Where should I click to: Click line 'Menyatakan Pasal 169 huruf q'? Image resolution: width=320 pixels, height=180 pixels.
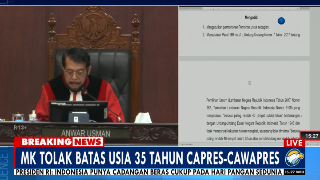click(x=253, y=35)
